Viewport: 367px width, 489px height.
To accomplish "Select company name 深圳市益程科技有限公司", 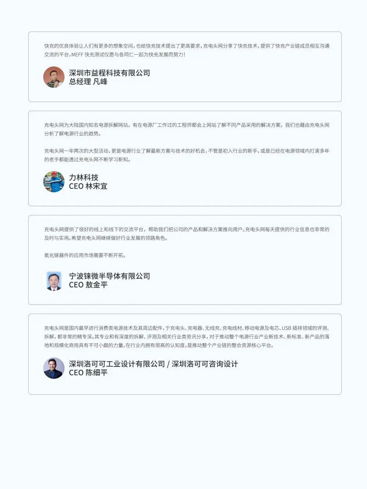I will [x=109, y=73].
